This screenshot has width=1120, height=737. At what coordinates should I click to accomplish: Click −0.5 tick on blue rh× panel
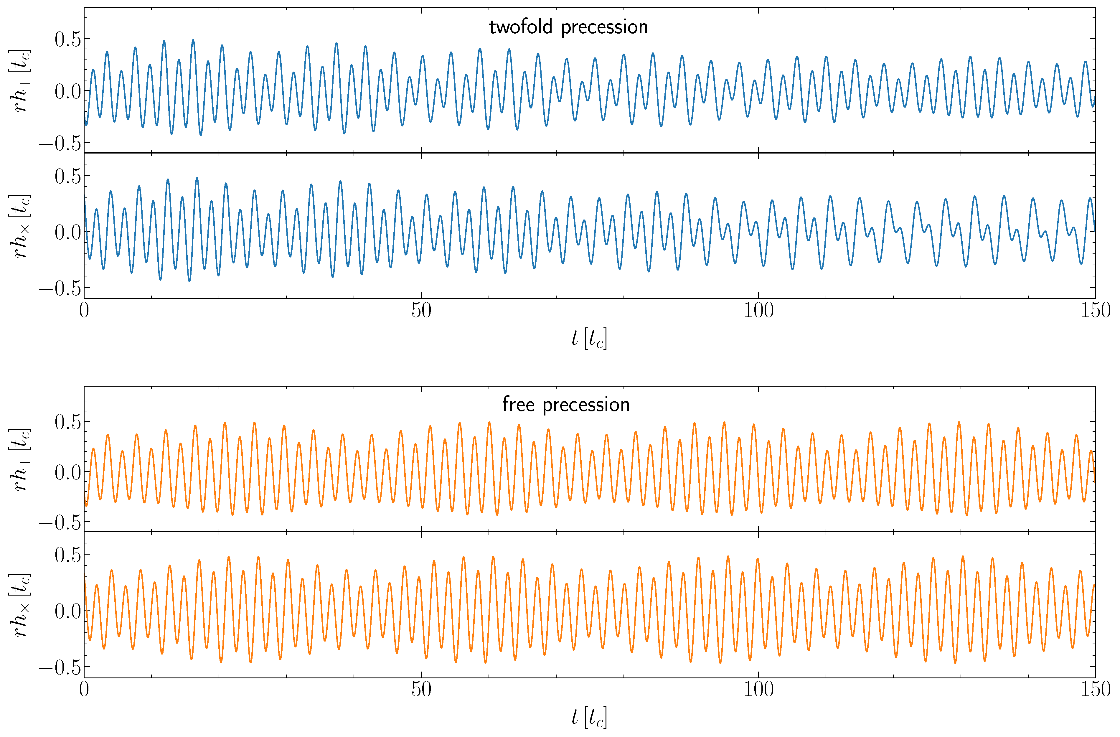click(60, 288)
